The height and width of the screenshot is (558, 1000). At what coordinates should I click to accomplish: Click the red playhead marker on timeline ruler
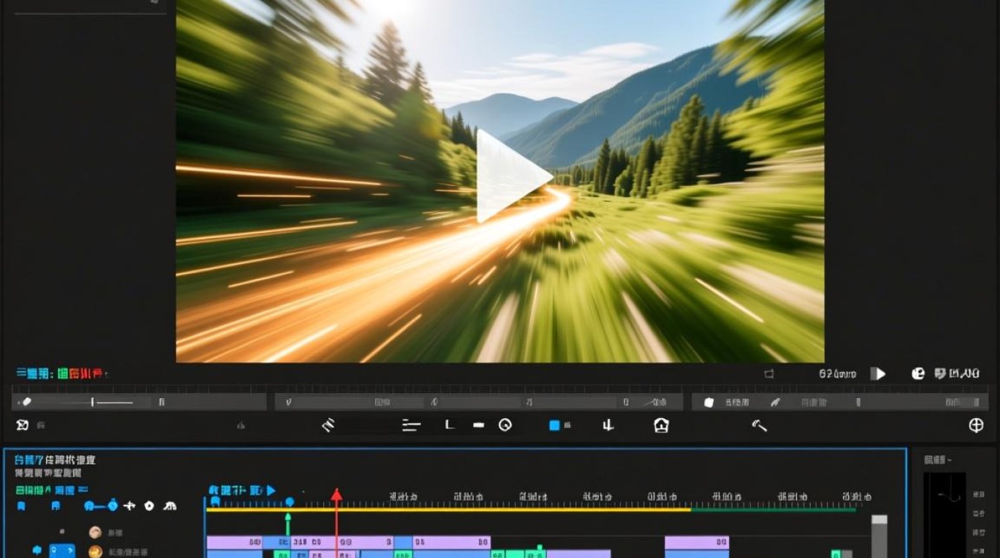pyautogui.click(x=336, y=495)
